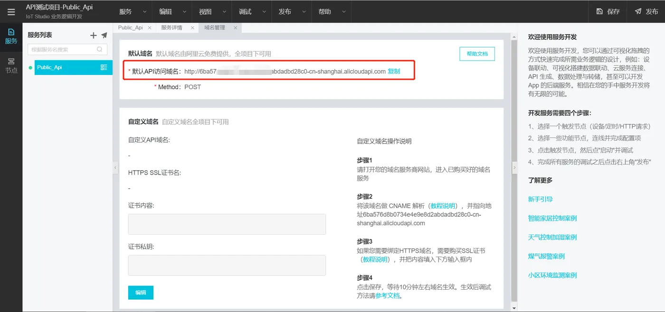The image size is (665, 312).
Task: Click the scrollbar down arrow
Action: 513,308
